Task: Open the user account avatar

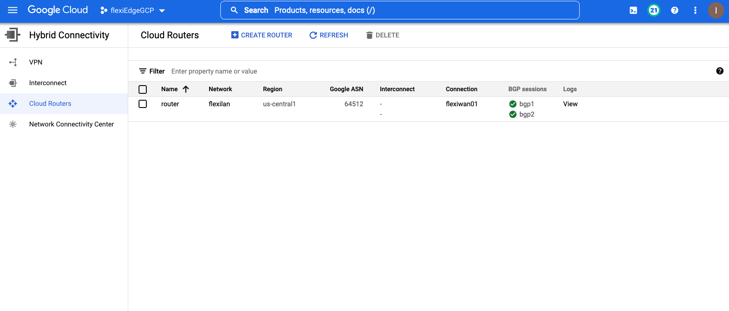Action: coord(716,10)
